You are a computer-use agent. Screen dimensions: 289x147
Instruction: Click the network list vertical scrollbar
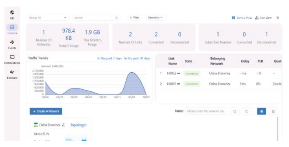click(x=277, y=129)
